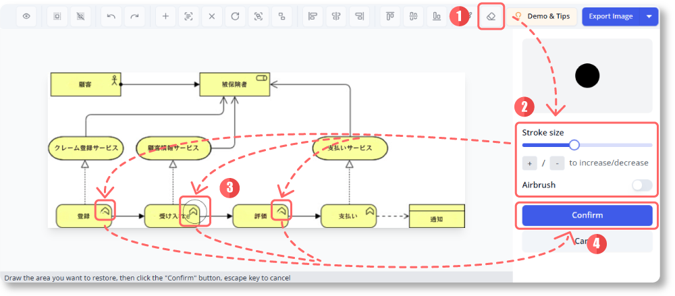
Task: Click the circular refresh arrow icon
Action: (235, 16)
